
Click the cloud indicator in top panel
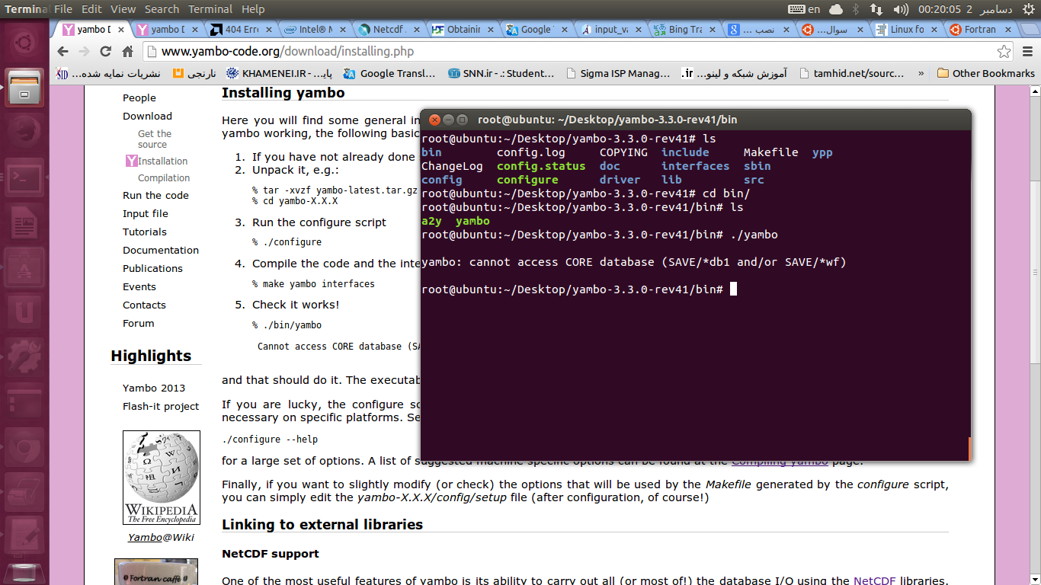[x=836, y=9]
